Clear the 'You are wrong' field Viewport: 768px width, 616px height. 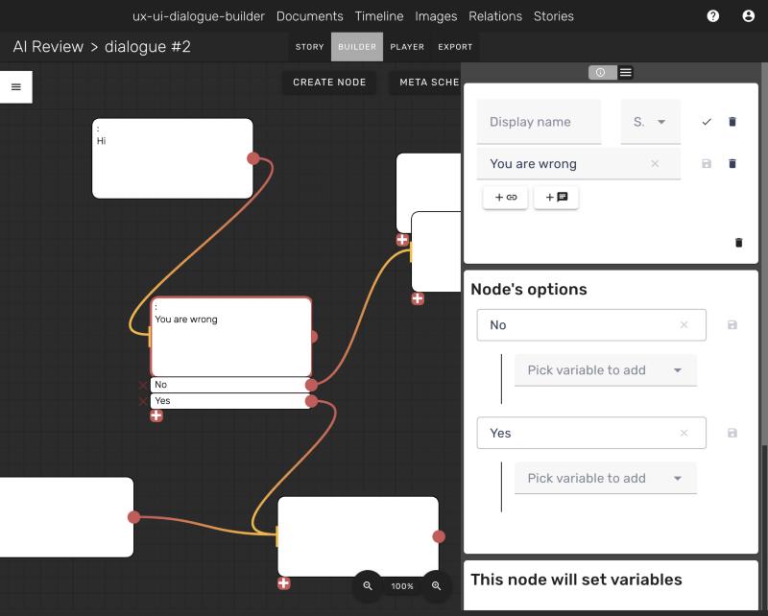[655, 163]
